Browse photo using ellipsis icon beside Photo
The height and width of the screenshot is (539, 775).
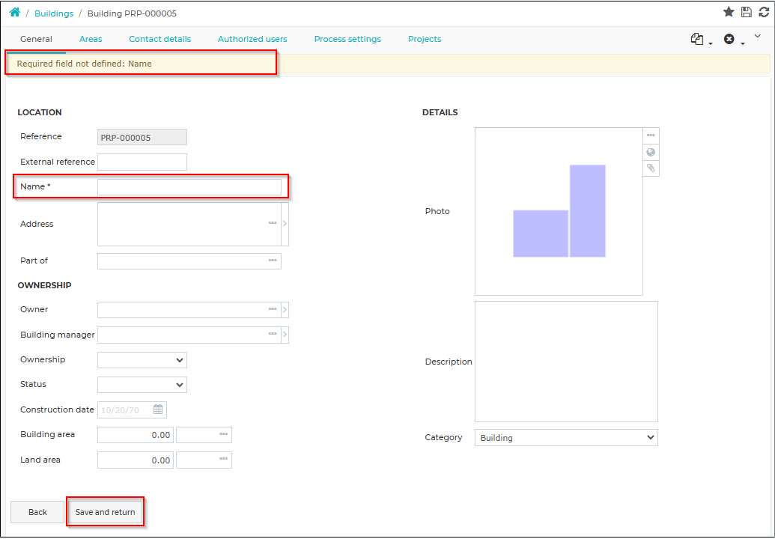(651, 135)
